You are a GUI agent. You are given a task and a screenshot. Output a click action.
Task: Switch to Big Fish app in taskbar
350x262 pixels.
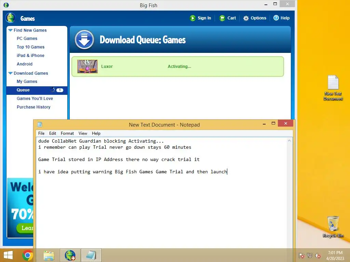(x=70, y=255)
